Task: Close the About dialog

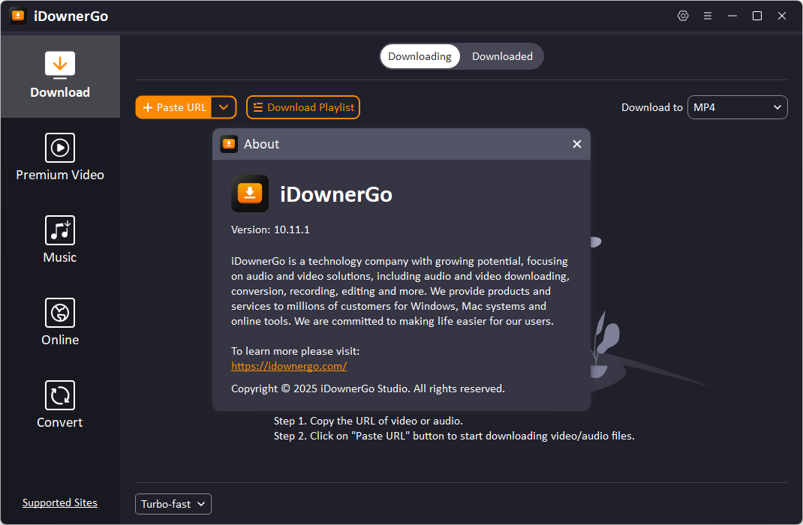Action: (576, 144)
